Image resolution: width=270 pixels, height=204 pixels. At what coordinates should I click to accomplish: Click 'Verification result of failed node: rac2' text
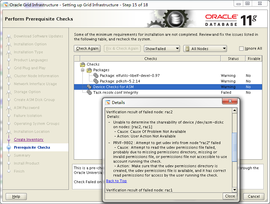139,112
